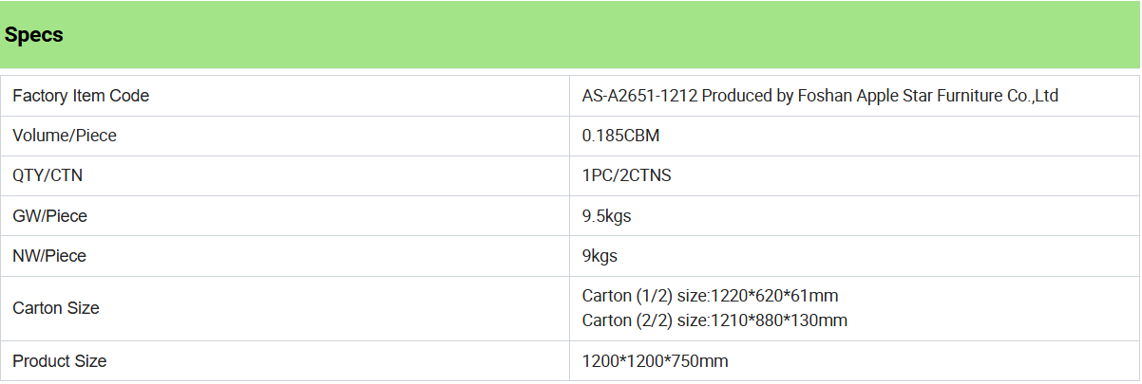Select the Carton Size row label
Image resolution: width=1142 pixels, height=384 pixels.
(56, 308)
